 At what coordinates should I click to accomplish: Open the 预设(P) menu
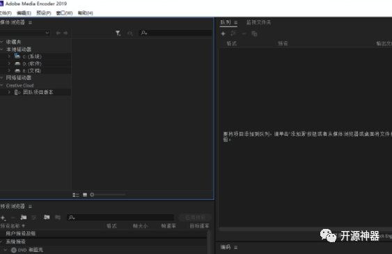pos(44,13)
